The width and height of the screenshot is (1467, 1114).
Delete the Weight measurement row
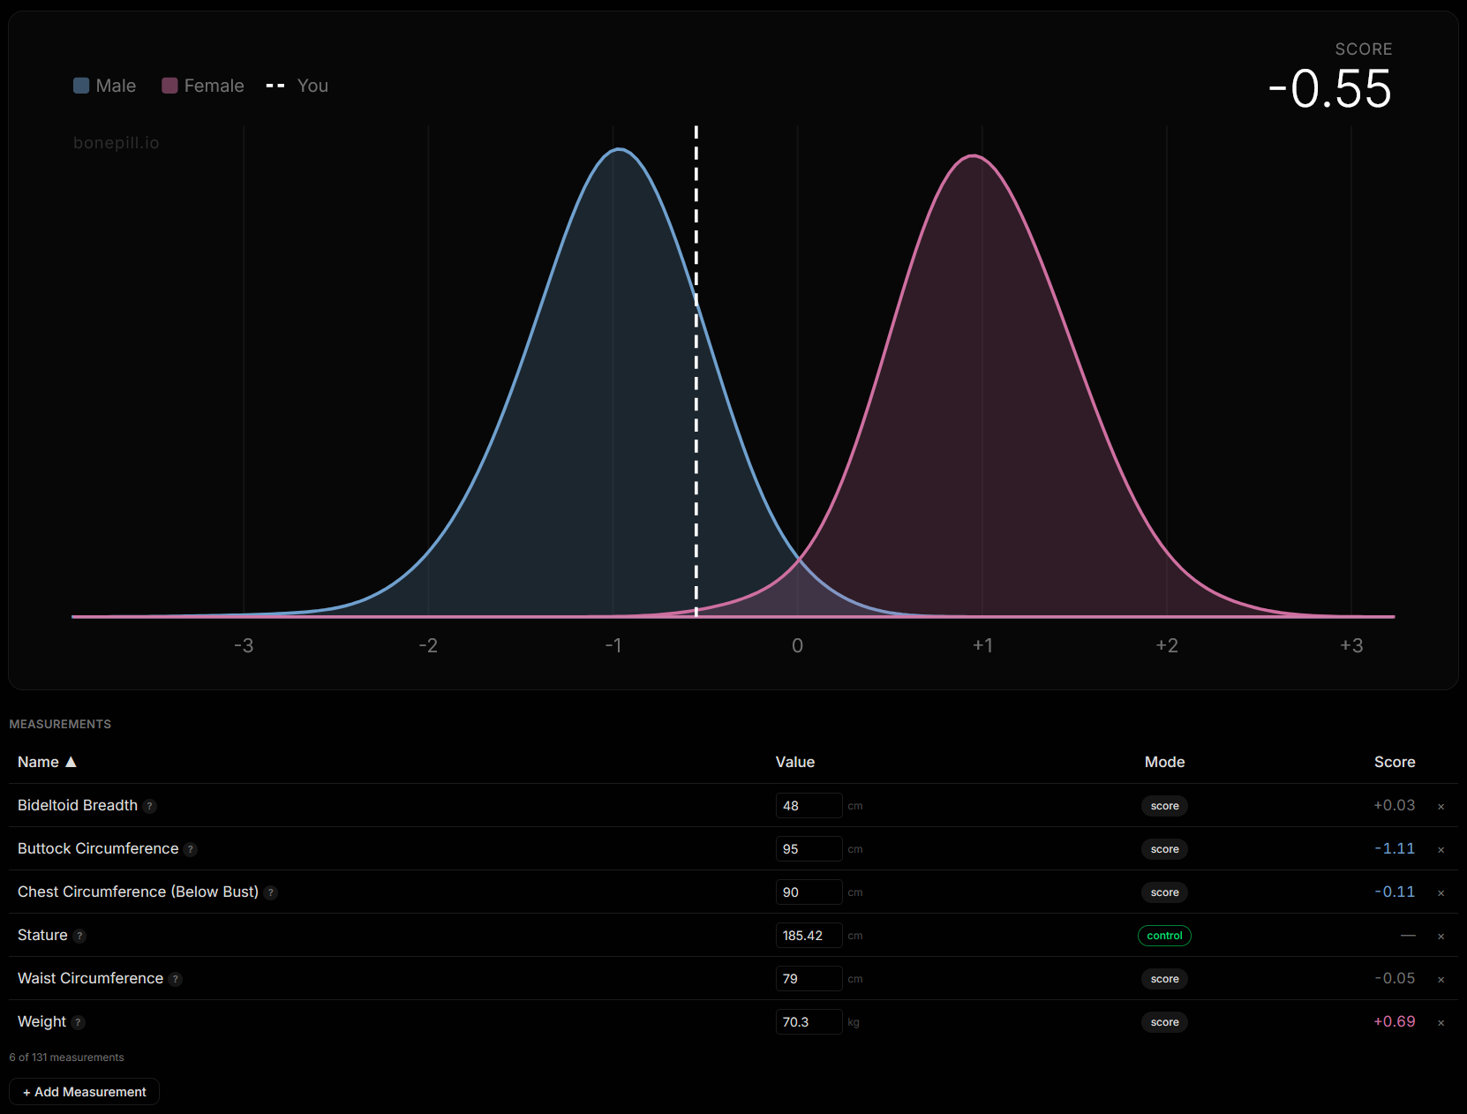click(x=1441, y=1022)
